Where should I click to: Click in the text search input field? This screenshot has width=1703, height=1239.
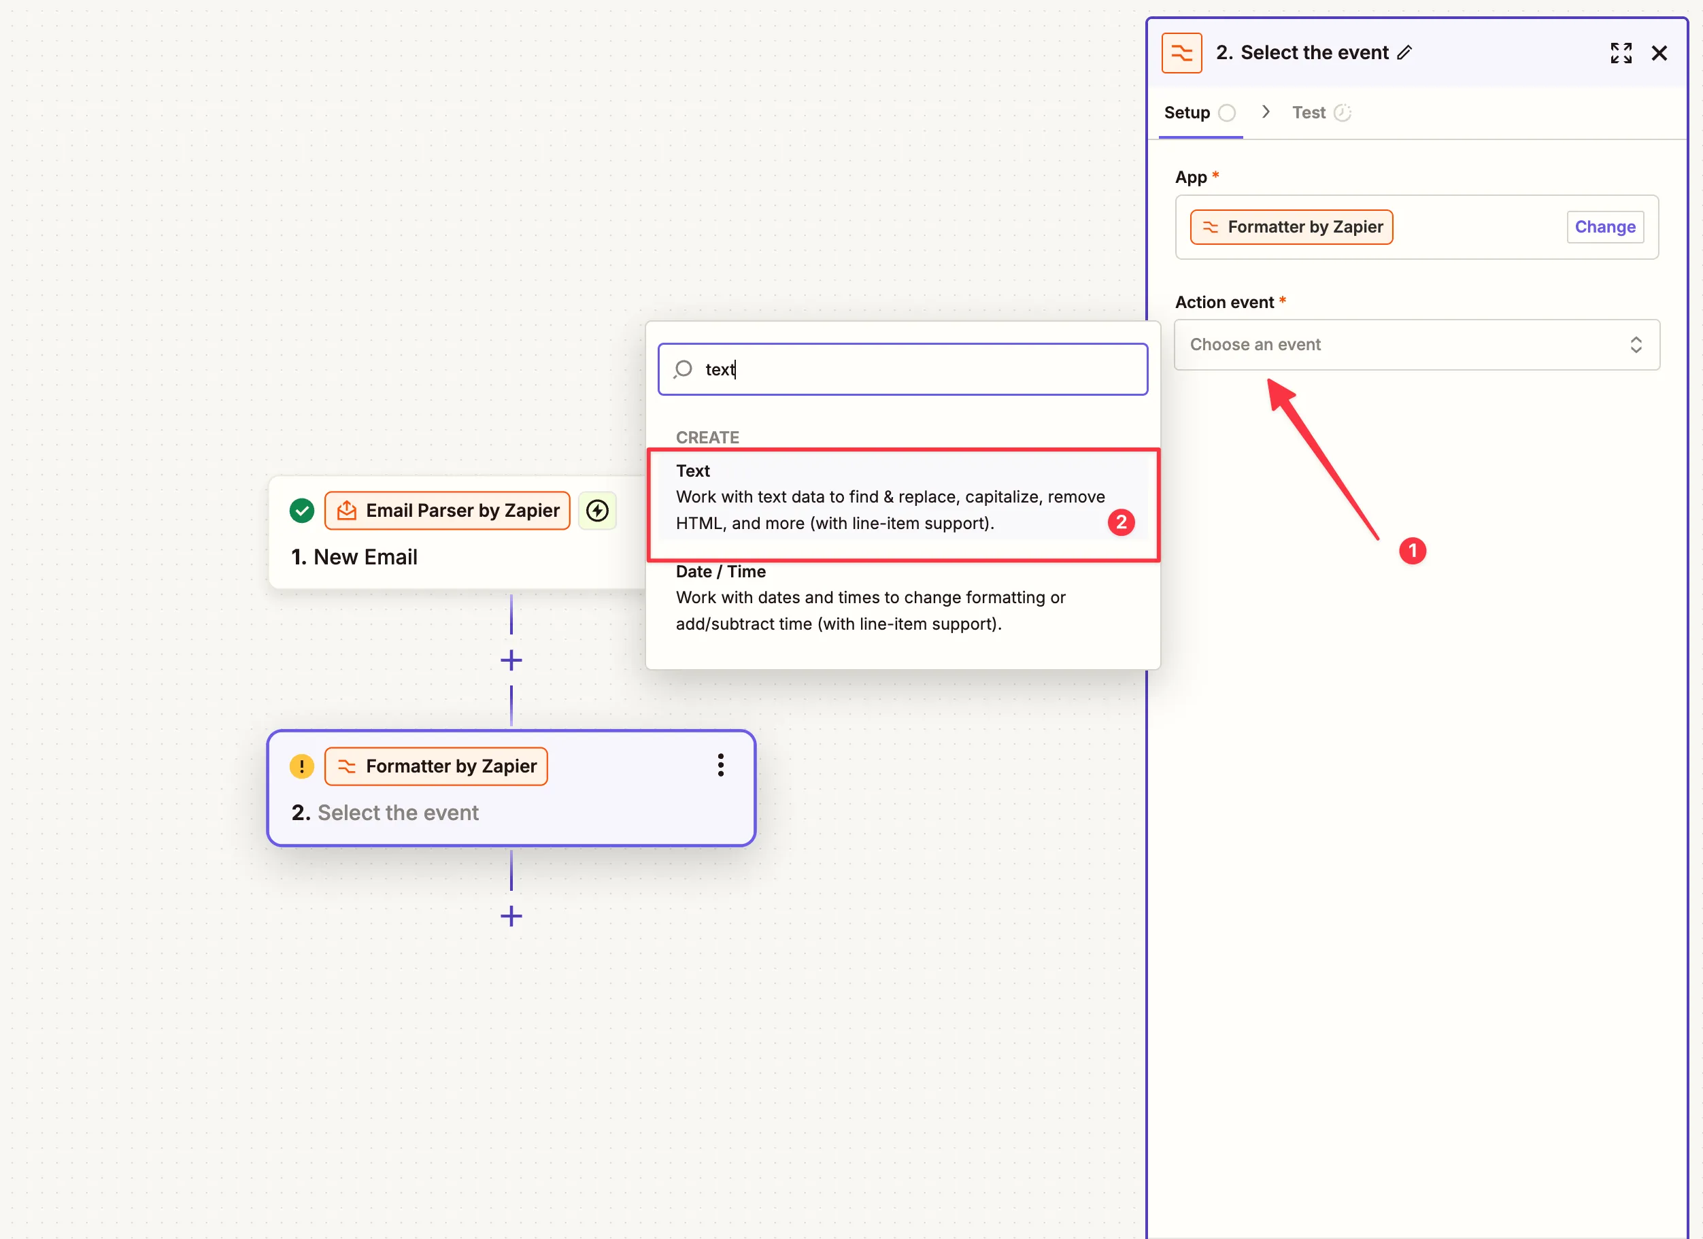[x=905, y=369]
